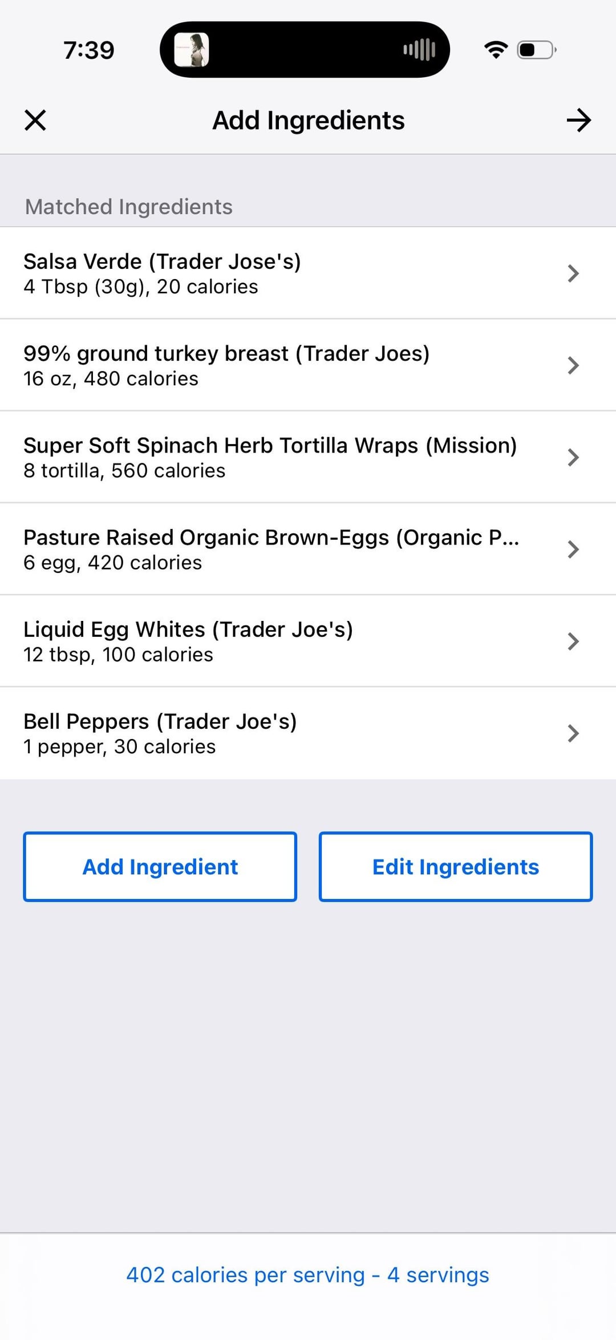Tap the forward arrow to continue
This screenshot has height=1340, width=616.
[x=578, y=120]
